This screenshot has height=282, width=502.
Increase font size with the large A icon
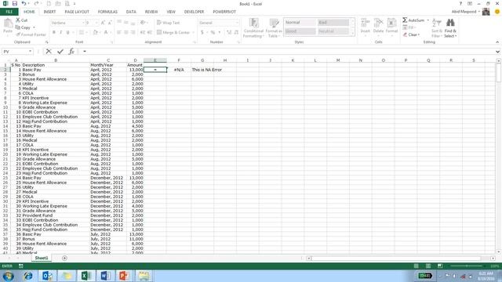[x=103, y=23]
